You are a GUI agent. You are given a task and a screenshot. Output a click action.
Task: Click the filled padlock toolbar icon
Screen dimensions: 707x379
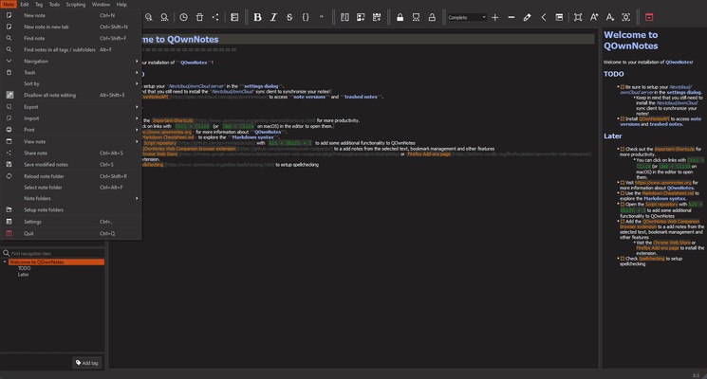400,17
